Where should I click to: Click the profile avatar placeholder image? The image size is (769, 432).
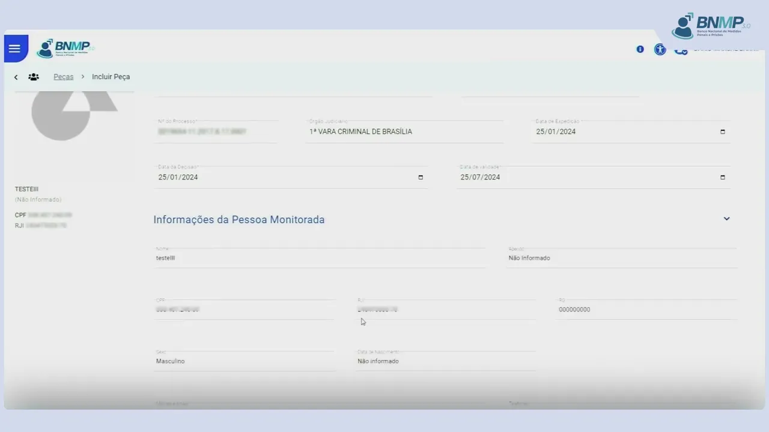click(x=74, y=116)
